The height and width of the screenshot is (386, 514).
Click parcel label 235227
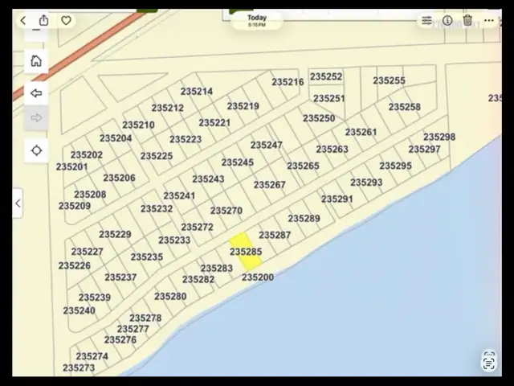pos(88,252)
